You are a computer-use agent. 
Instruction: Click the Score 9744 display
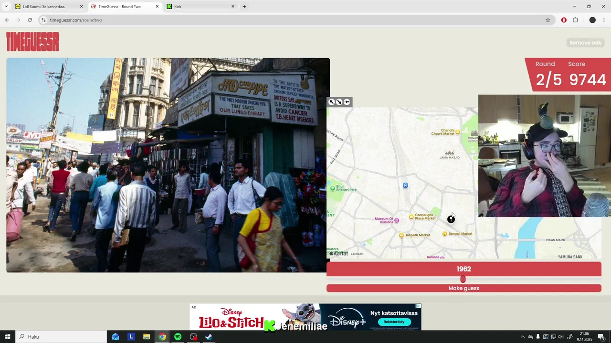point(588,74)
